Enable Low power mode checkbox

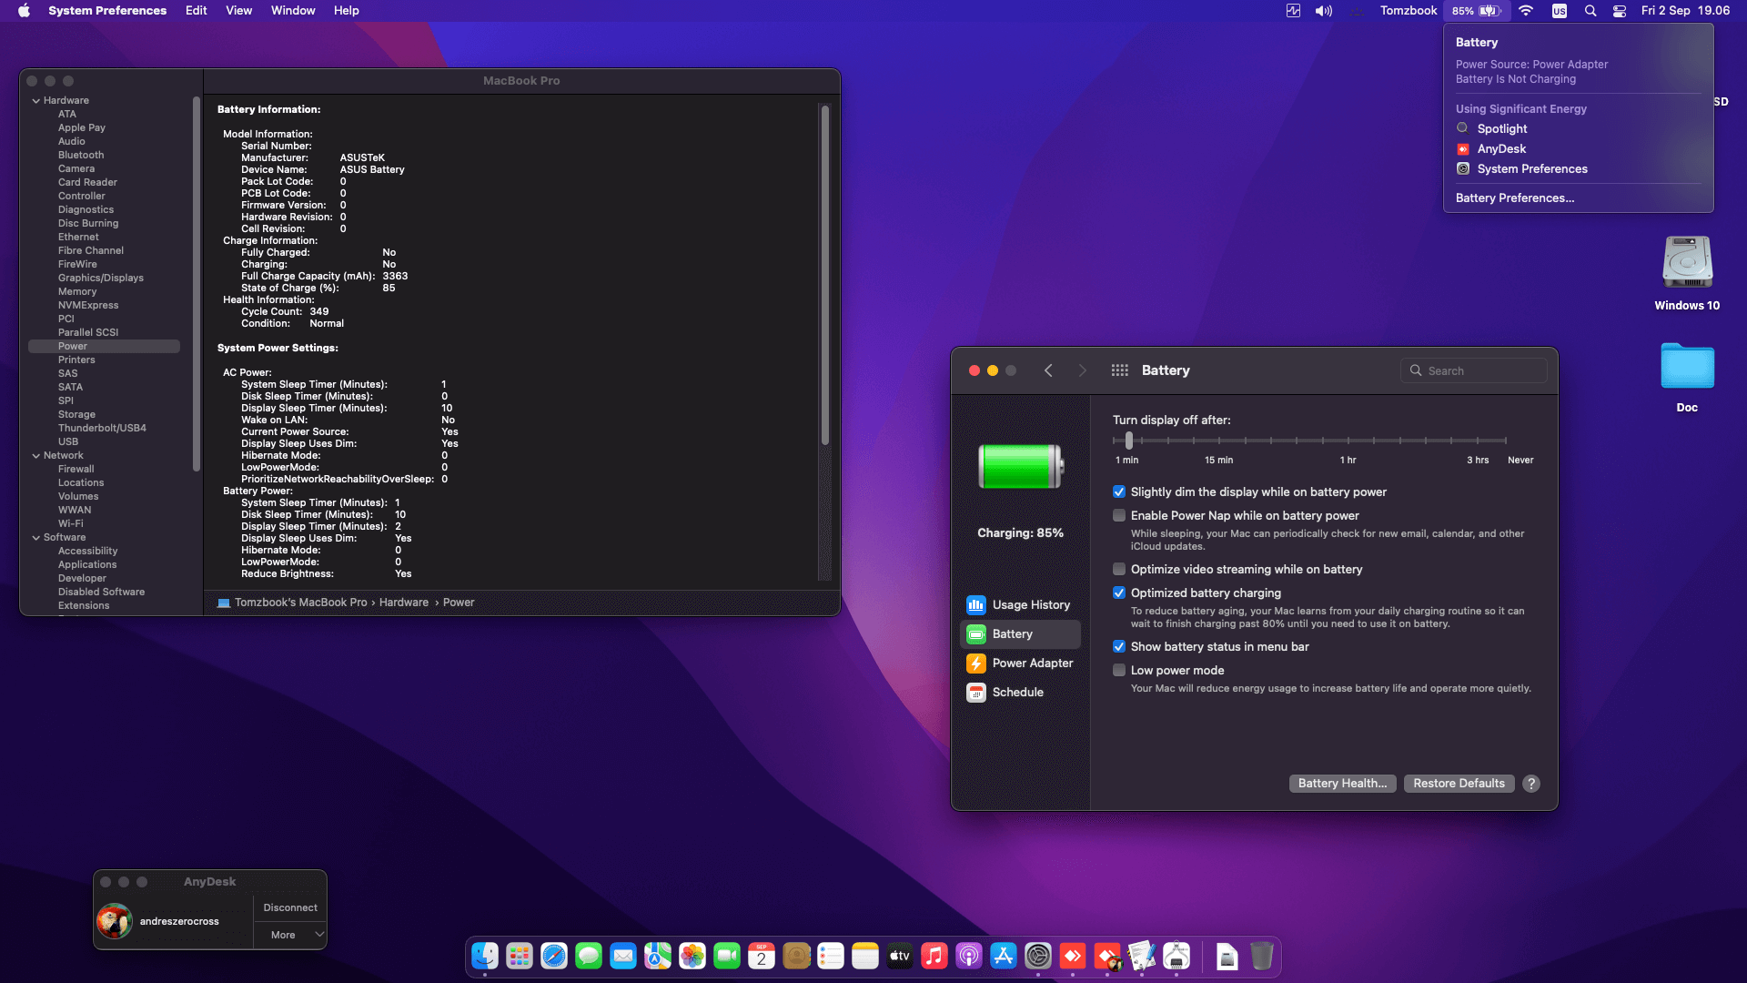click(1119, 671)
